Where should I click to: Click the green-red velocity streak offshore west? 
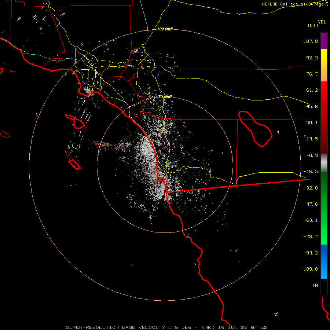(103, 144)
